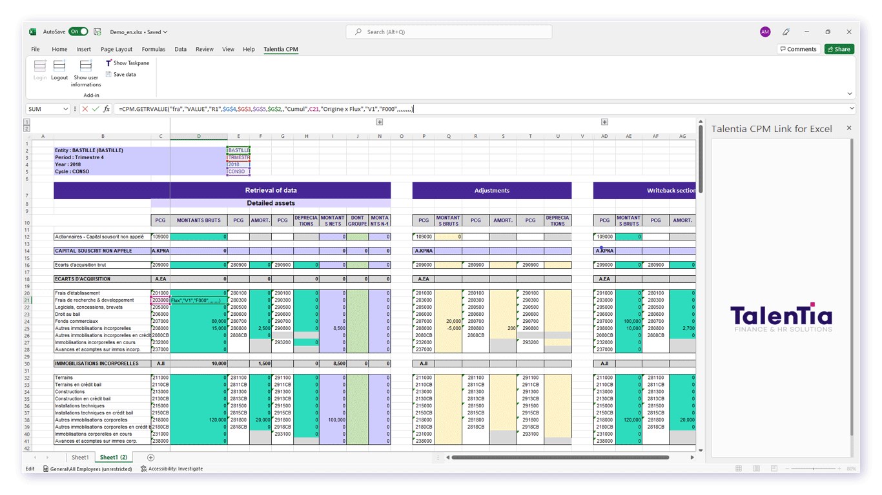882x495 pixels.
Task: Select the Talentia CPM ribbon tab
Action: 281,49
